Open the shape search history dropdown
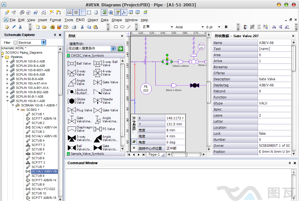299x201 pixels. pos(113,49)
